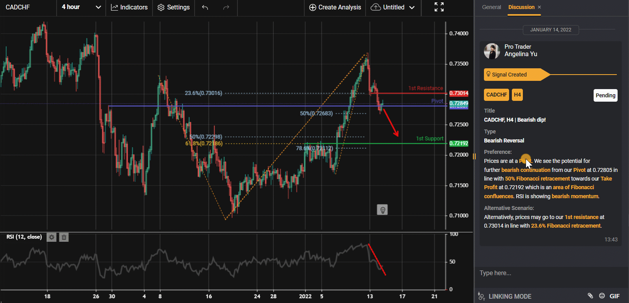Open the Indicators menu
This screenshot has height=303, width=629.
129,7
